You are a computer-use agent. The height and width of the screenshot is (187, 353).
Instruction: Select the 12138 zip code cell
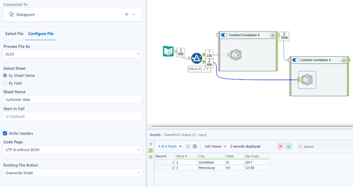point(256,168)
